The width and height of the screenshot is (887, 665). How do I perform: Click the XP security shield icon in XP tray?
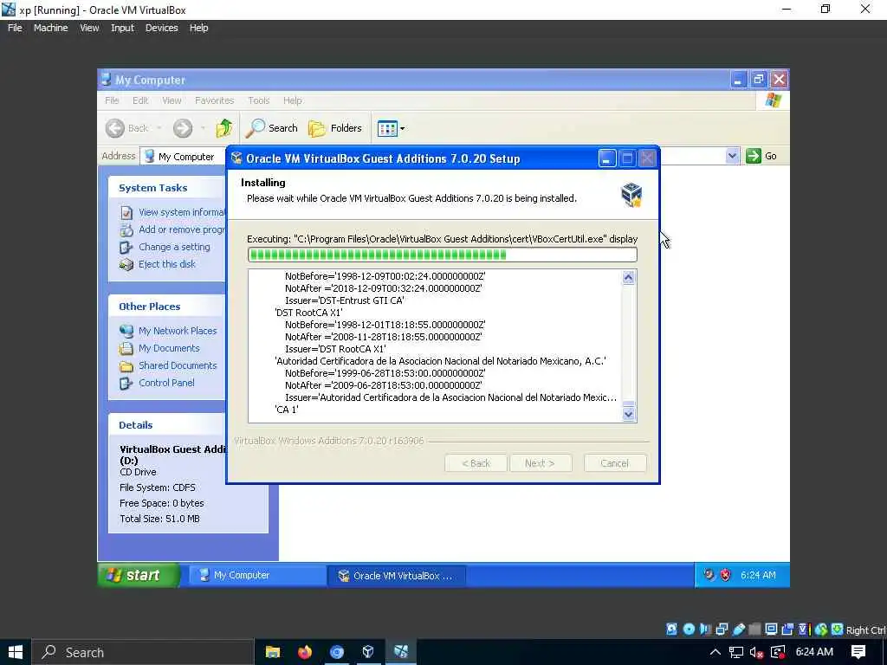tap(725, 575)
